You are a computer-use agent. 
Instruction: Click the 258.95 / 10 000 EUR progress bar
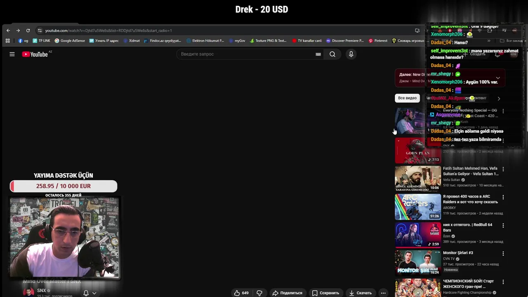(64, 186)
